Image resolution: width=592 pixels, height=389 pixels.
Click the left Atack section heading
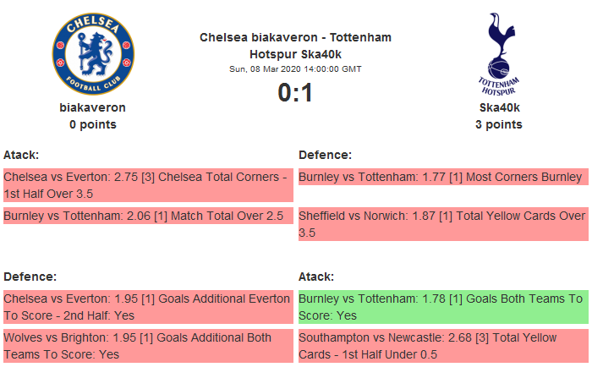coord(21,155)
